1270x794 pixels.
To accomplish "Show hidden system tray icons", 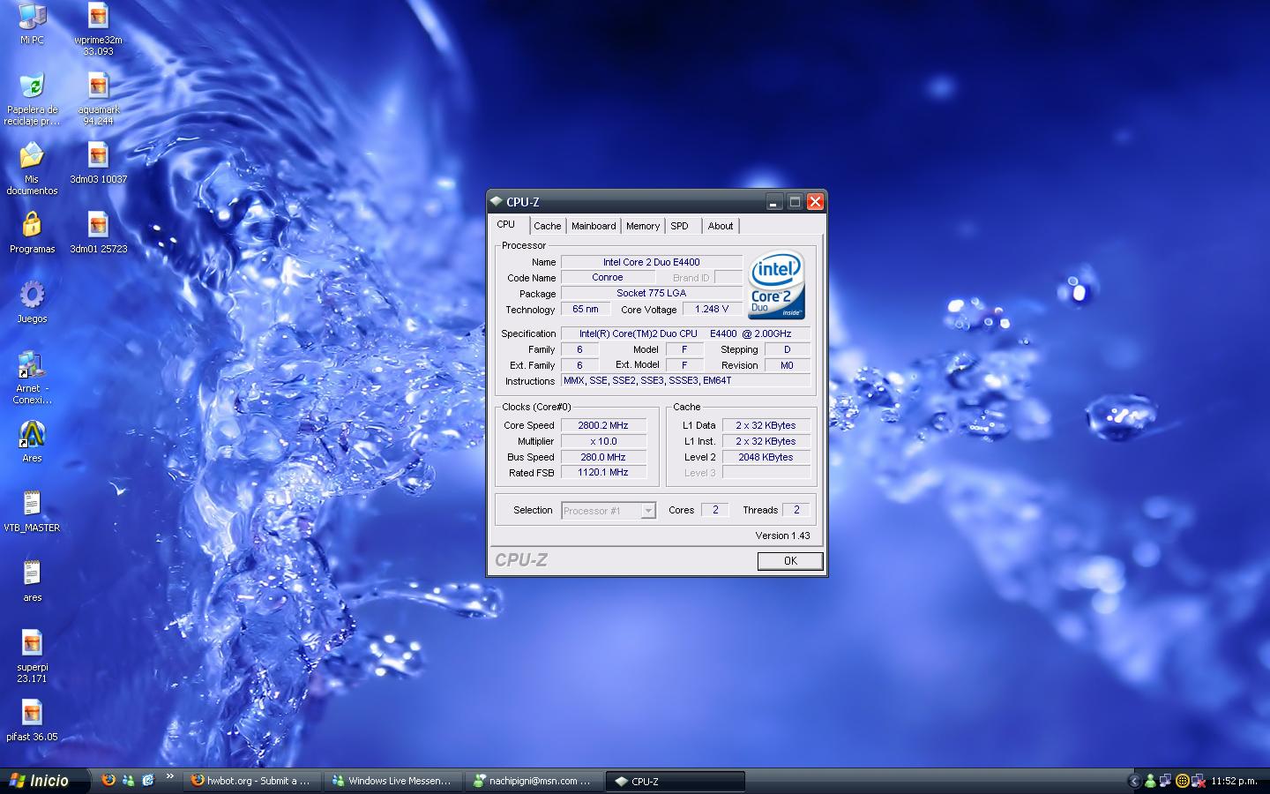I will point(1135,781).
